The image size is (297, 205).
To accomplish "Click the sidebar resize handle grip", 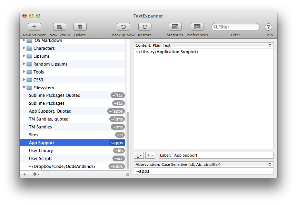I will (x=128, y=174).
